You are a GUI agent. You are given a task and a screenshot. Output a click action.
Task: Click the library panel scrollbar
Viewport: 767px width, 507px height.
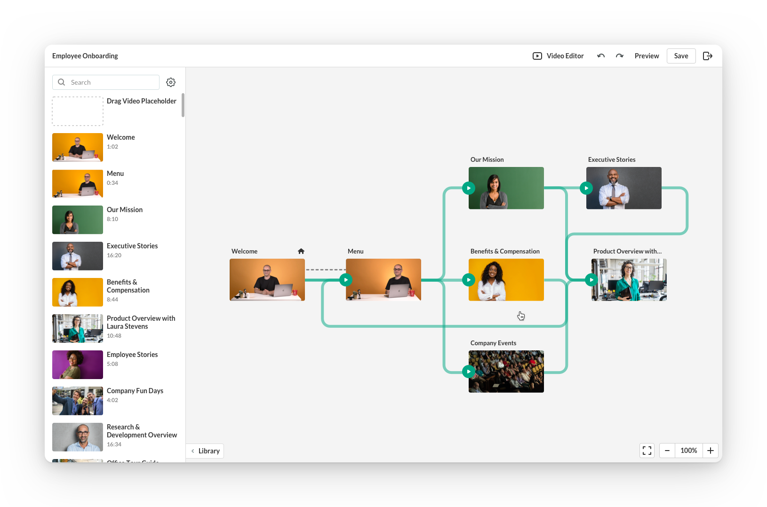(183, 105)
